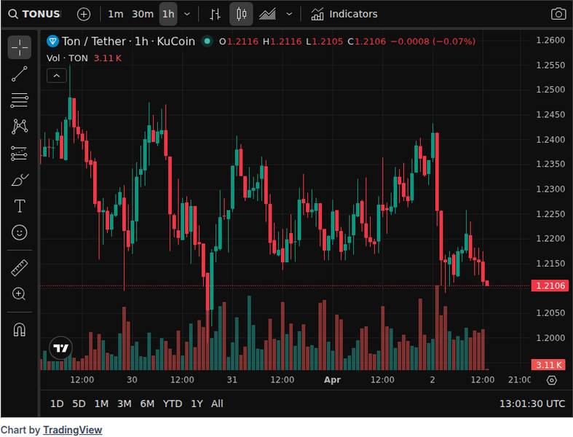Set chart range to 5D
573x437 pixels.
(79, 403)
